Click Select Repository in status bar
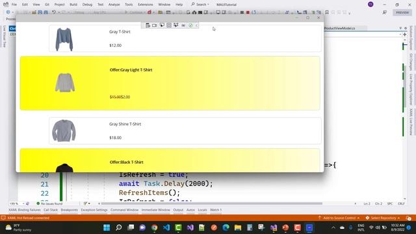Screen dimensions: 416x234 (383, 218)
